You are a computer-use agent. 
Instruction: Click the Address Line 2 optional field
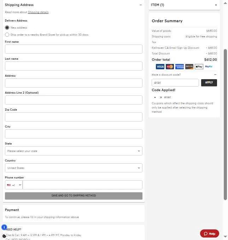(74, 100)
